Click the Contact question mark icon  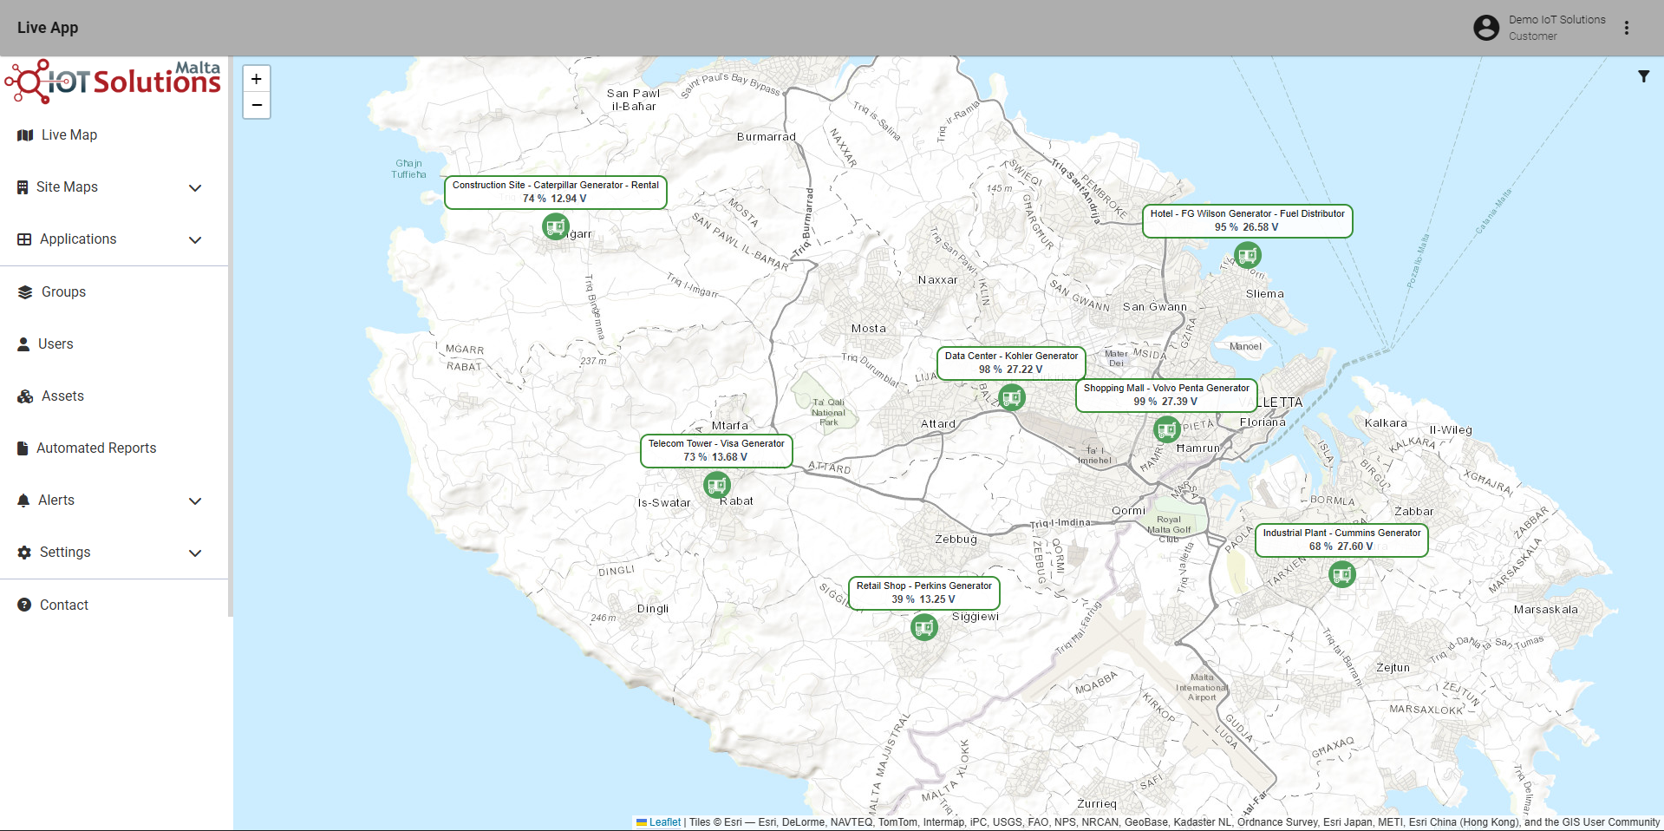pyautogui.click(x=24, y=605)
